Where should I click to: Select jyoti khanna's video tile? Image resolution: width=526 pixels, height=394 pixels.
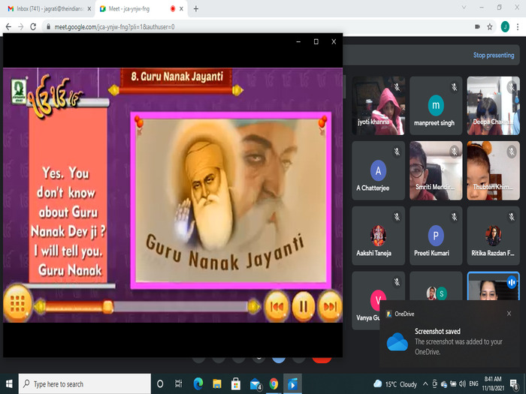tap(379, 106)
